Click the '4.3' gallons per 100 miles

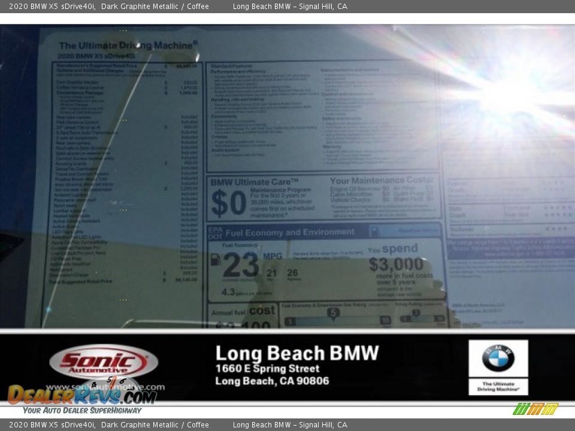click(228, 292)
